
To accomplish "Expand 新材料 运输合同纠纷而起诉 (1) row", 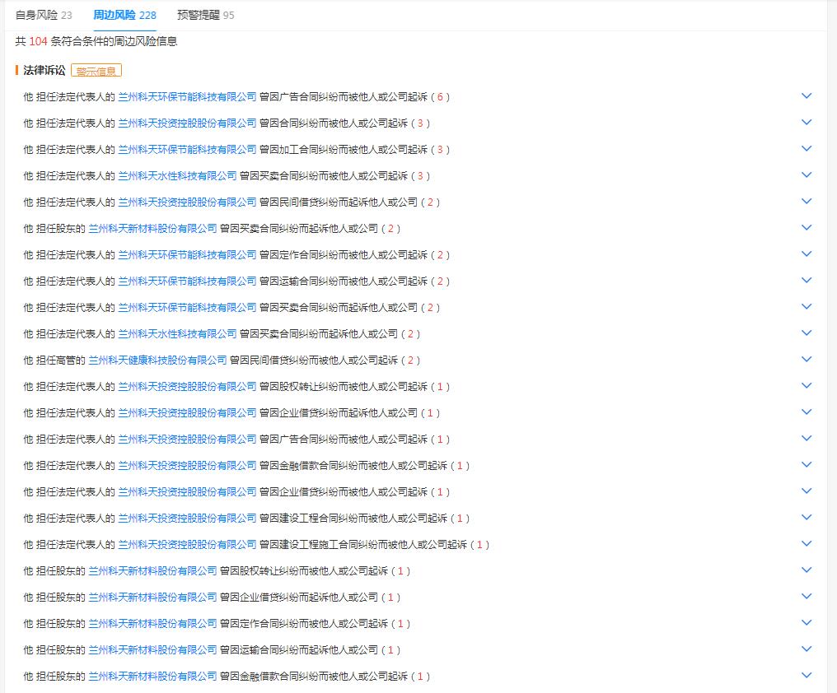I will [x=807, y=649].
